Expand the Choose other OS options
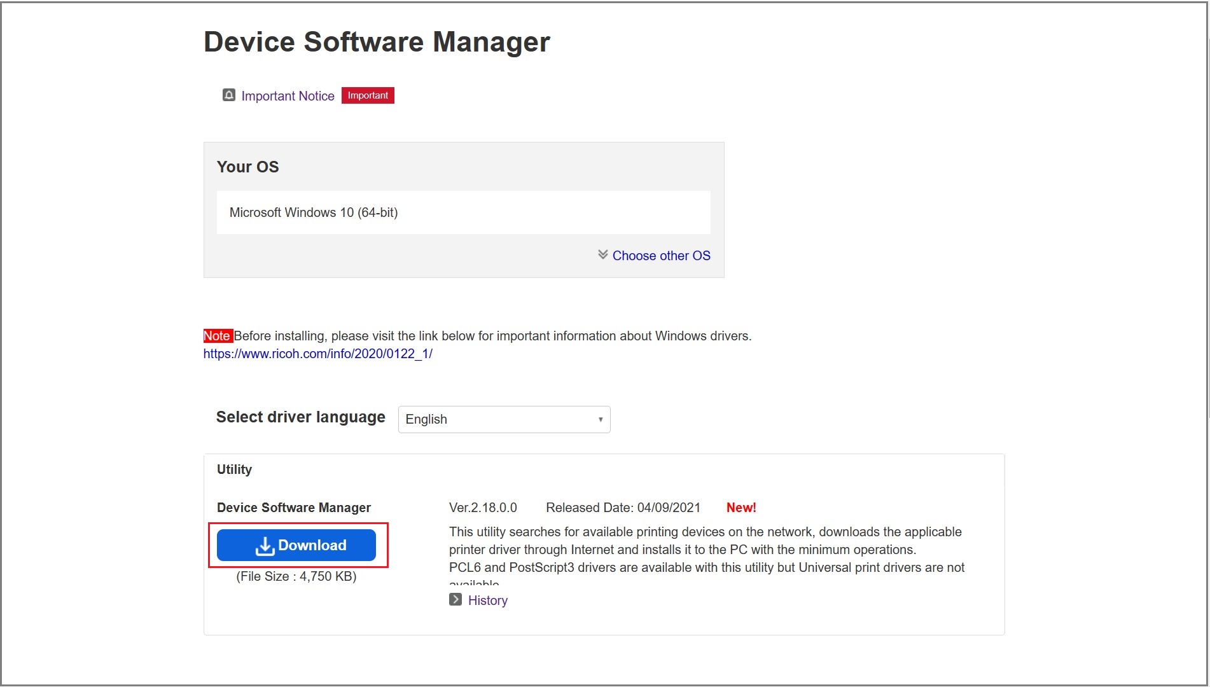 (x=662, y=255)
